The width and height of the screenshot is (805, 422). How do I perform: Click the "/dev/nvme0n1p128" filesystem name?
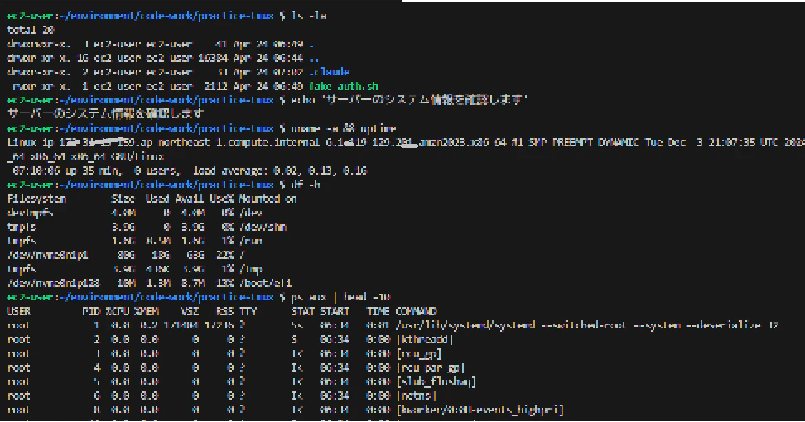[x=53, y=283]
